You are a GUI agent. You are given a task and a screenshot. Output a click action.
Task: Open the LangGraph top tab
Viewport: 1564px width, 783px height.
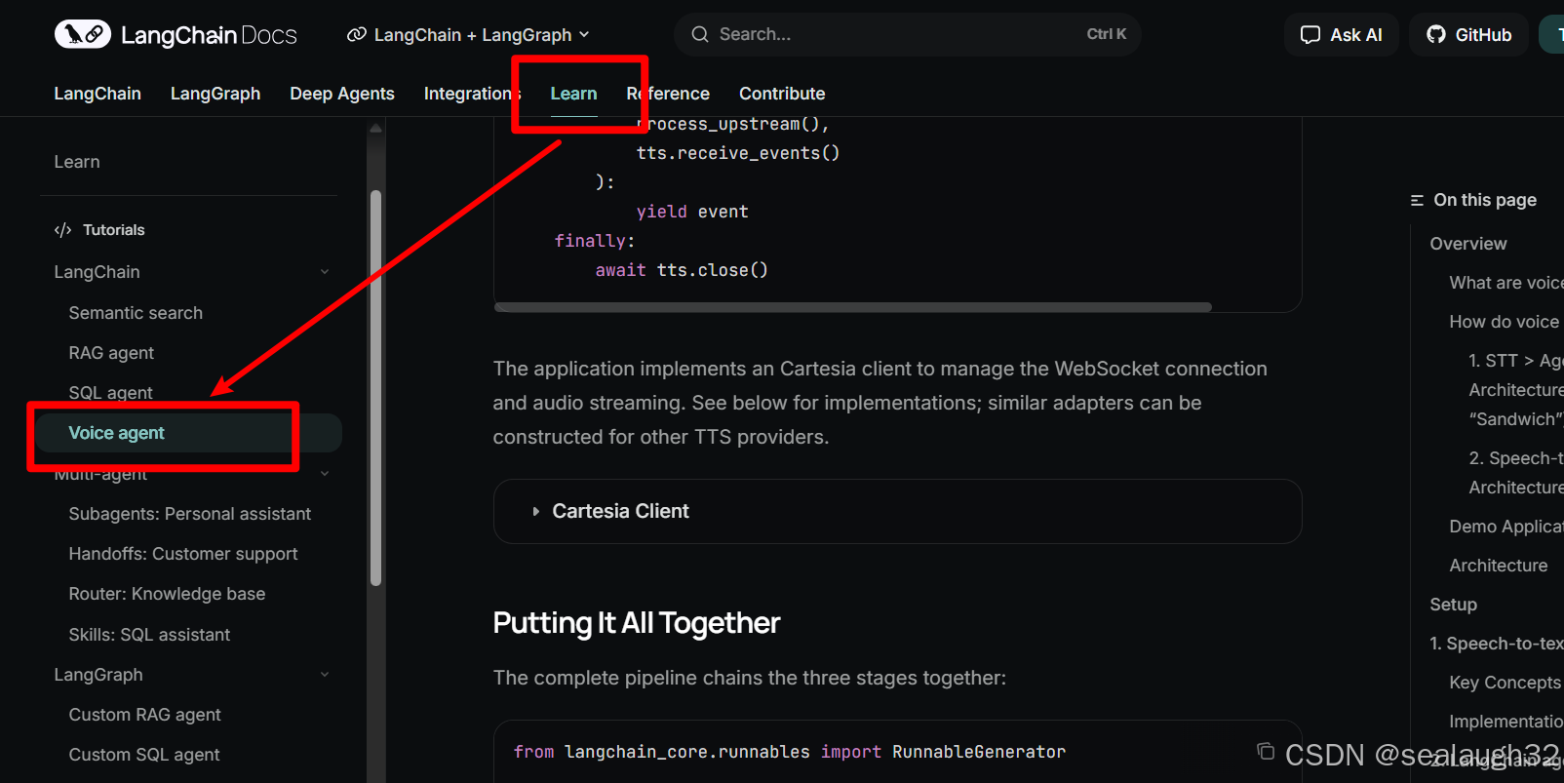coord(215,94)
